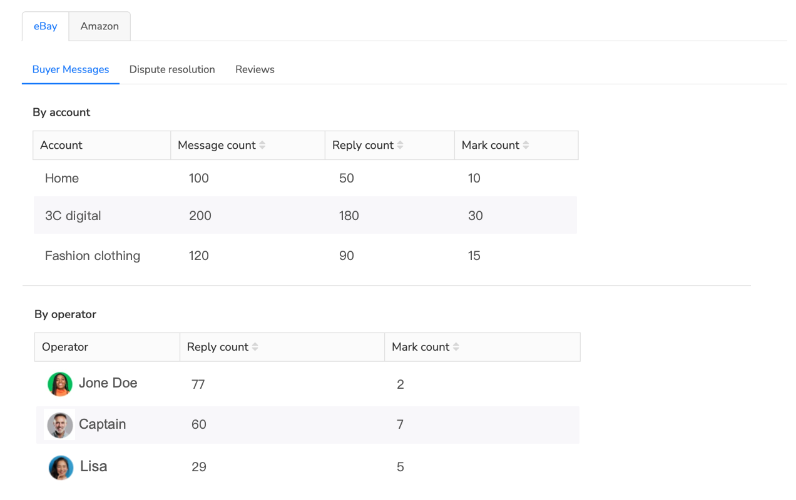Image resolution: width=796 pixels, height=500 pixels.
Task: Click the 3C digital account name
Action: click(x=73, y=216)
